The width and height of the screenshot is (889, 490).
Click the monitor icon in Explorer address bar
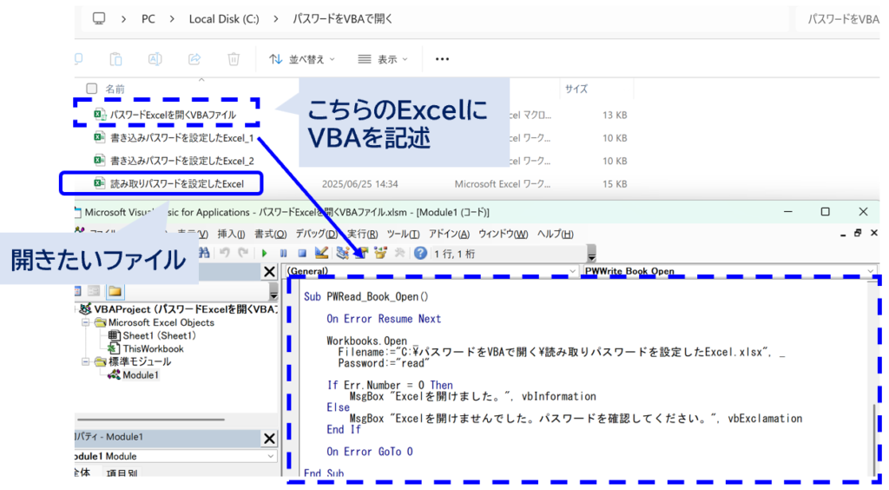pyautogui.click(x=99, y=19)
